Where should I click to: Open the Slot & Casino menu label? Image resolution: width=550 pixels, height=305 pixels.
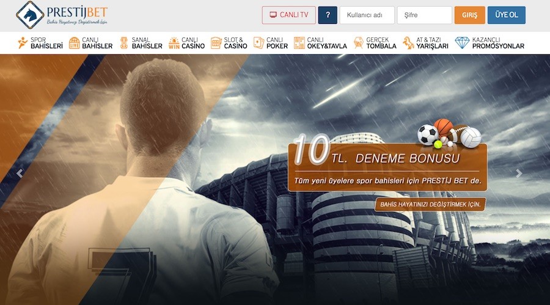[236, 43]
